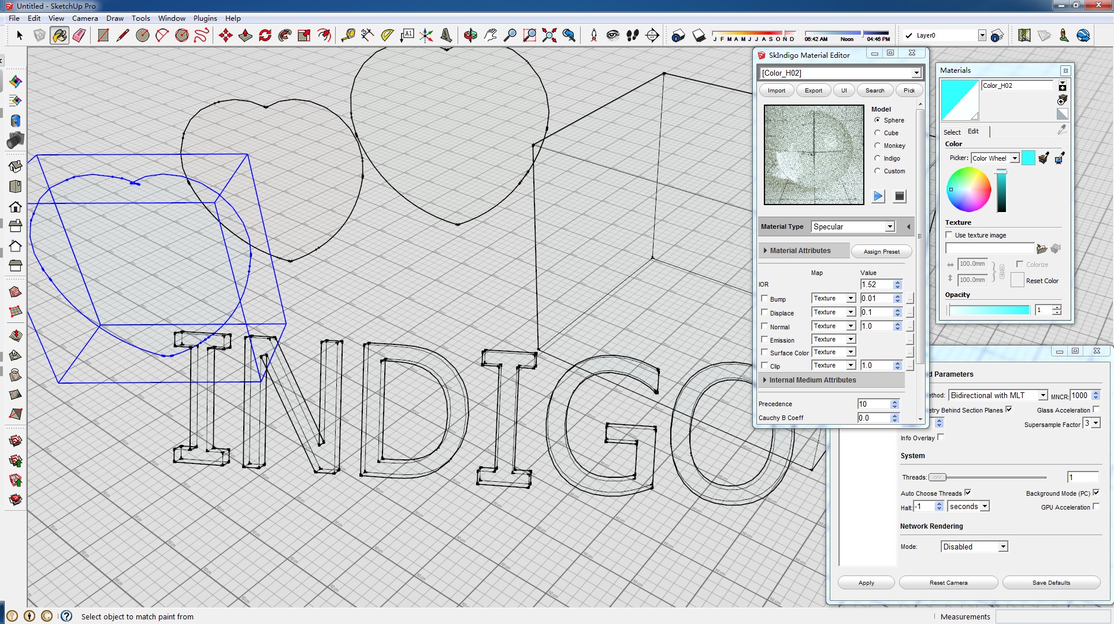Select the Zoom magnifier tool
This screenshot has width=1114, height=624.
pyautogui.click(x=510, y=36)
